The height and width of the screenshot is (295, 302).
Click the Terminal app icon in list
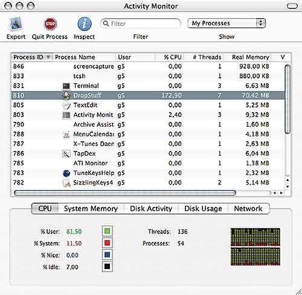pyautogui.click(x=66, y=86)
